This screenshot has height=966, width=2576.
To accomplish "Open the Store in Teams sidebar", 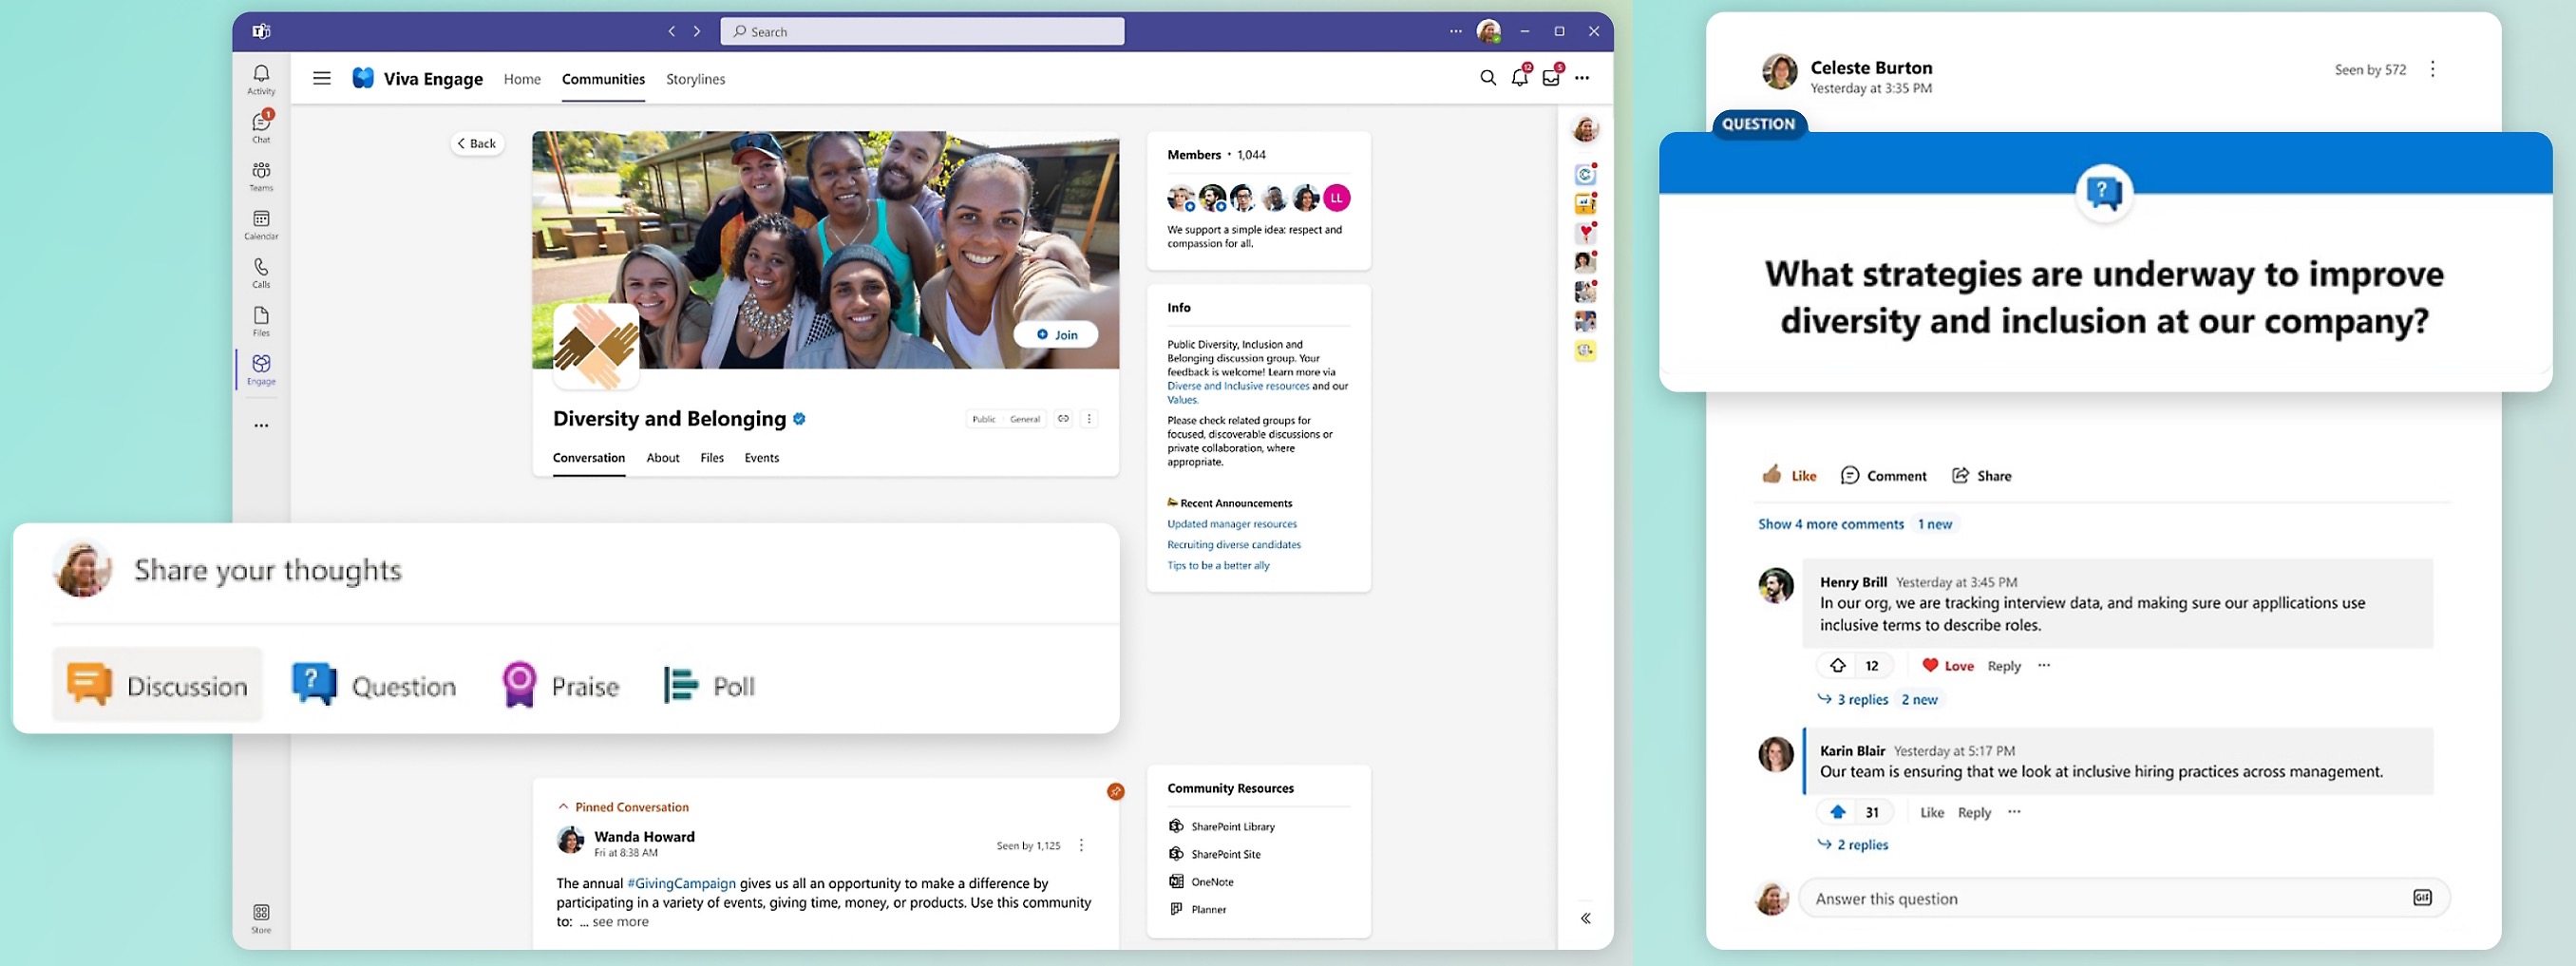I will coord(261,919).
